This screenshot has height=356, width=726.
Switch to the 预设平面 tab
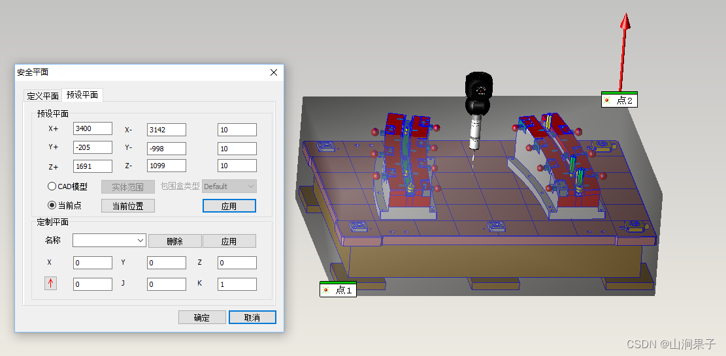pos(82,95)
